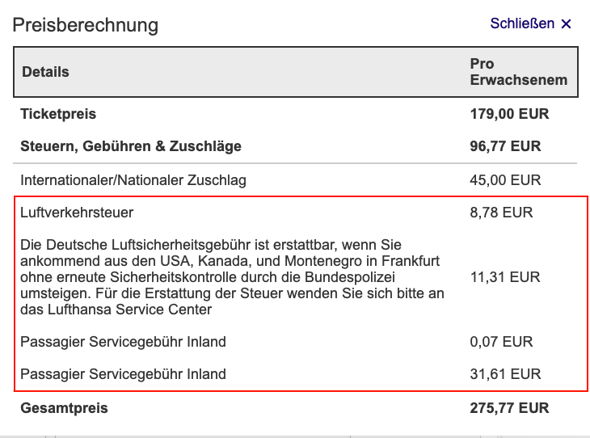Select the Steuern, Gebühren & Zuschläge label
This screenshot has width=590, height=438.
coord(131,146)
